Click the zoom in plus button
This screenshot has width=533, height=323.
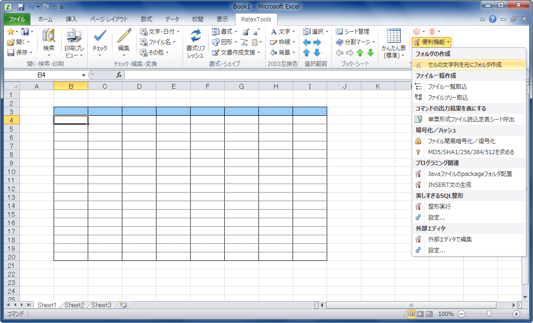point(516,314)
